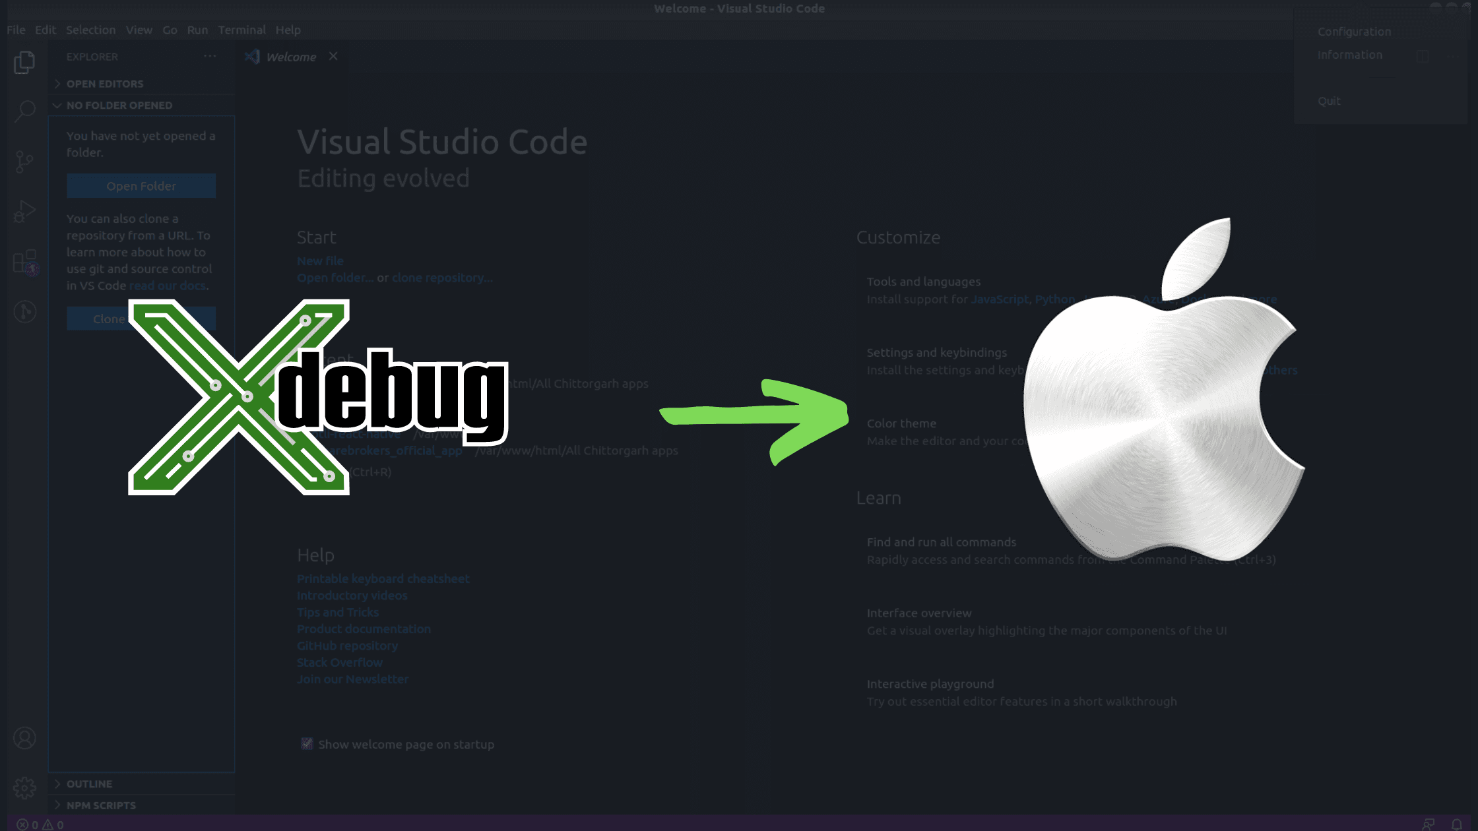Image resolution: width=1478 pixels, height=831 pixels.
Task: Choose Configuration in popup menu
Action: coord(1354,32)
